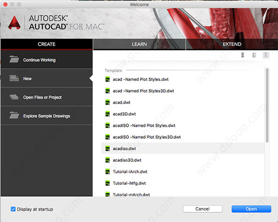Click template icon beside acad -Named Plot Styles3D.dwt
Viewport: 278px width, 222px height.
[x=107, y=91]
